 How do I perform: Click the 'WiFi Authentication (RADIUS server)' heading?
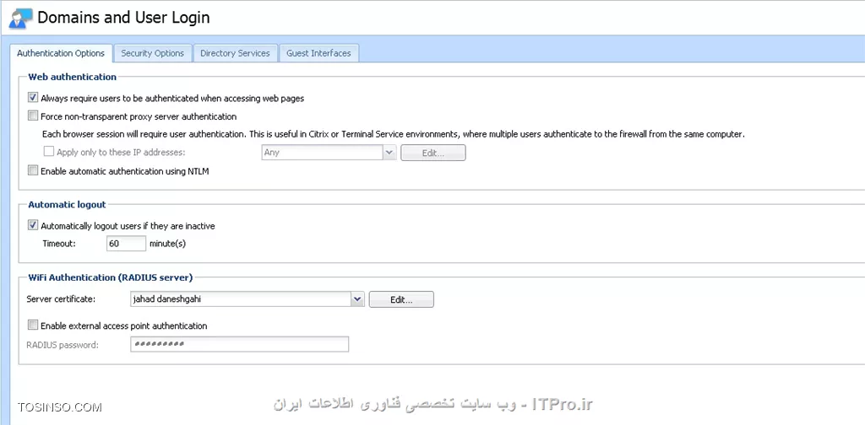(111, 277)
